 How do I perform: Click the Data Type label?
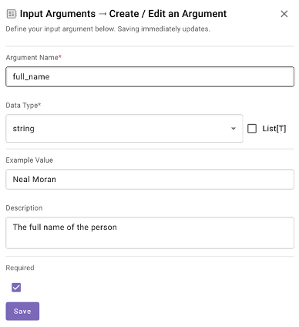pyautogui.click(x=23, y=105)
